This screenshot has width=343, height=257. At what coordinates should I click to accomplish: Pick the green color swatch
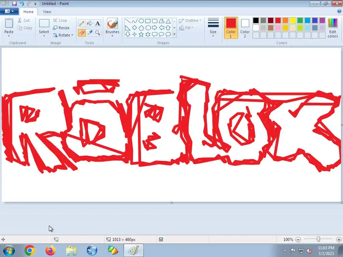coord(300,20)
